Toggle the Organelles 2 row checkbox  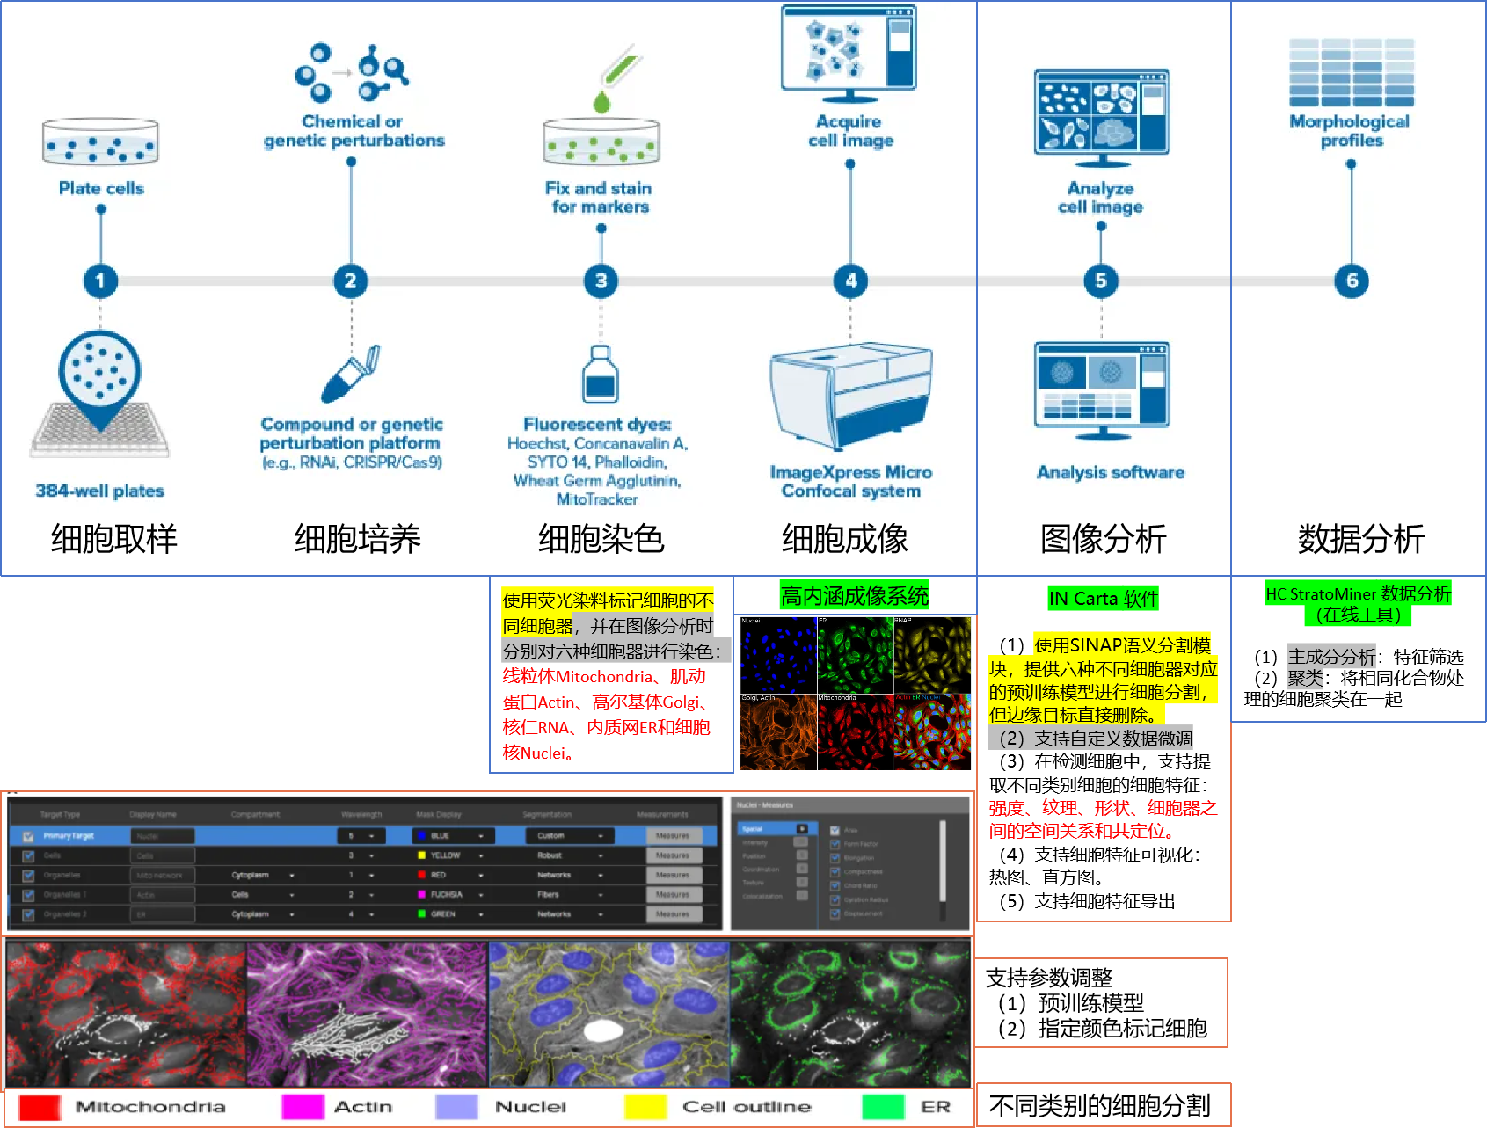coord(28,914)
